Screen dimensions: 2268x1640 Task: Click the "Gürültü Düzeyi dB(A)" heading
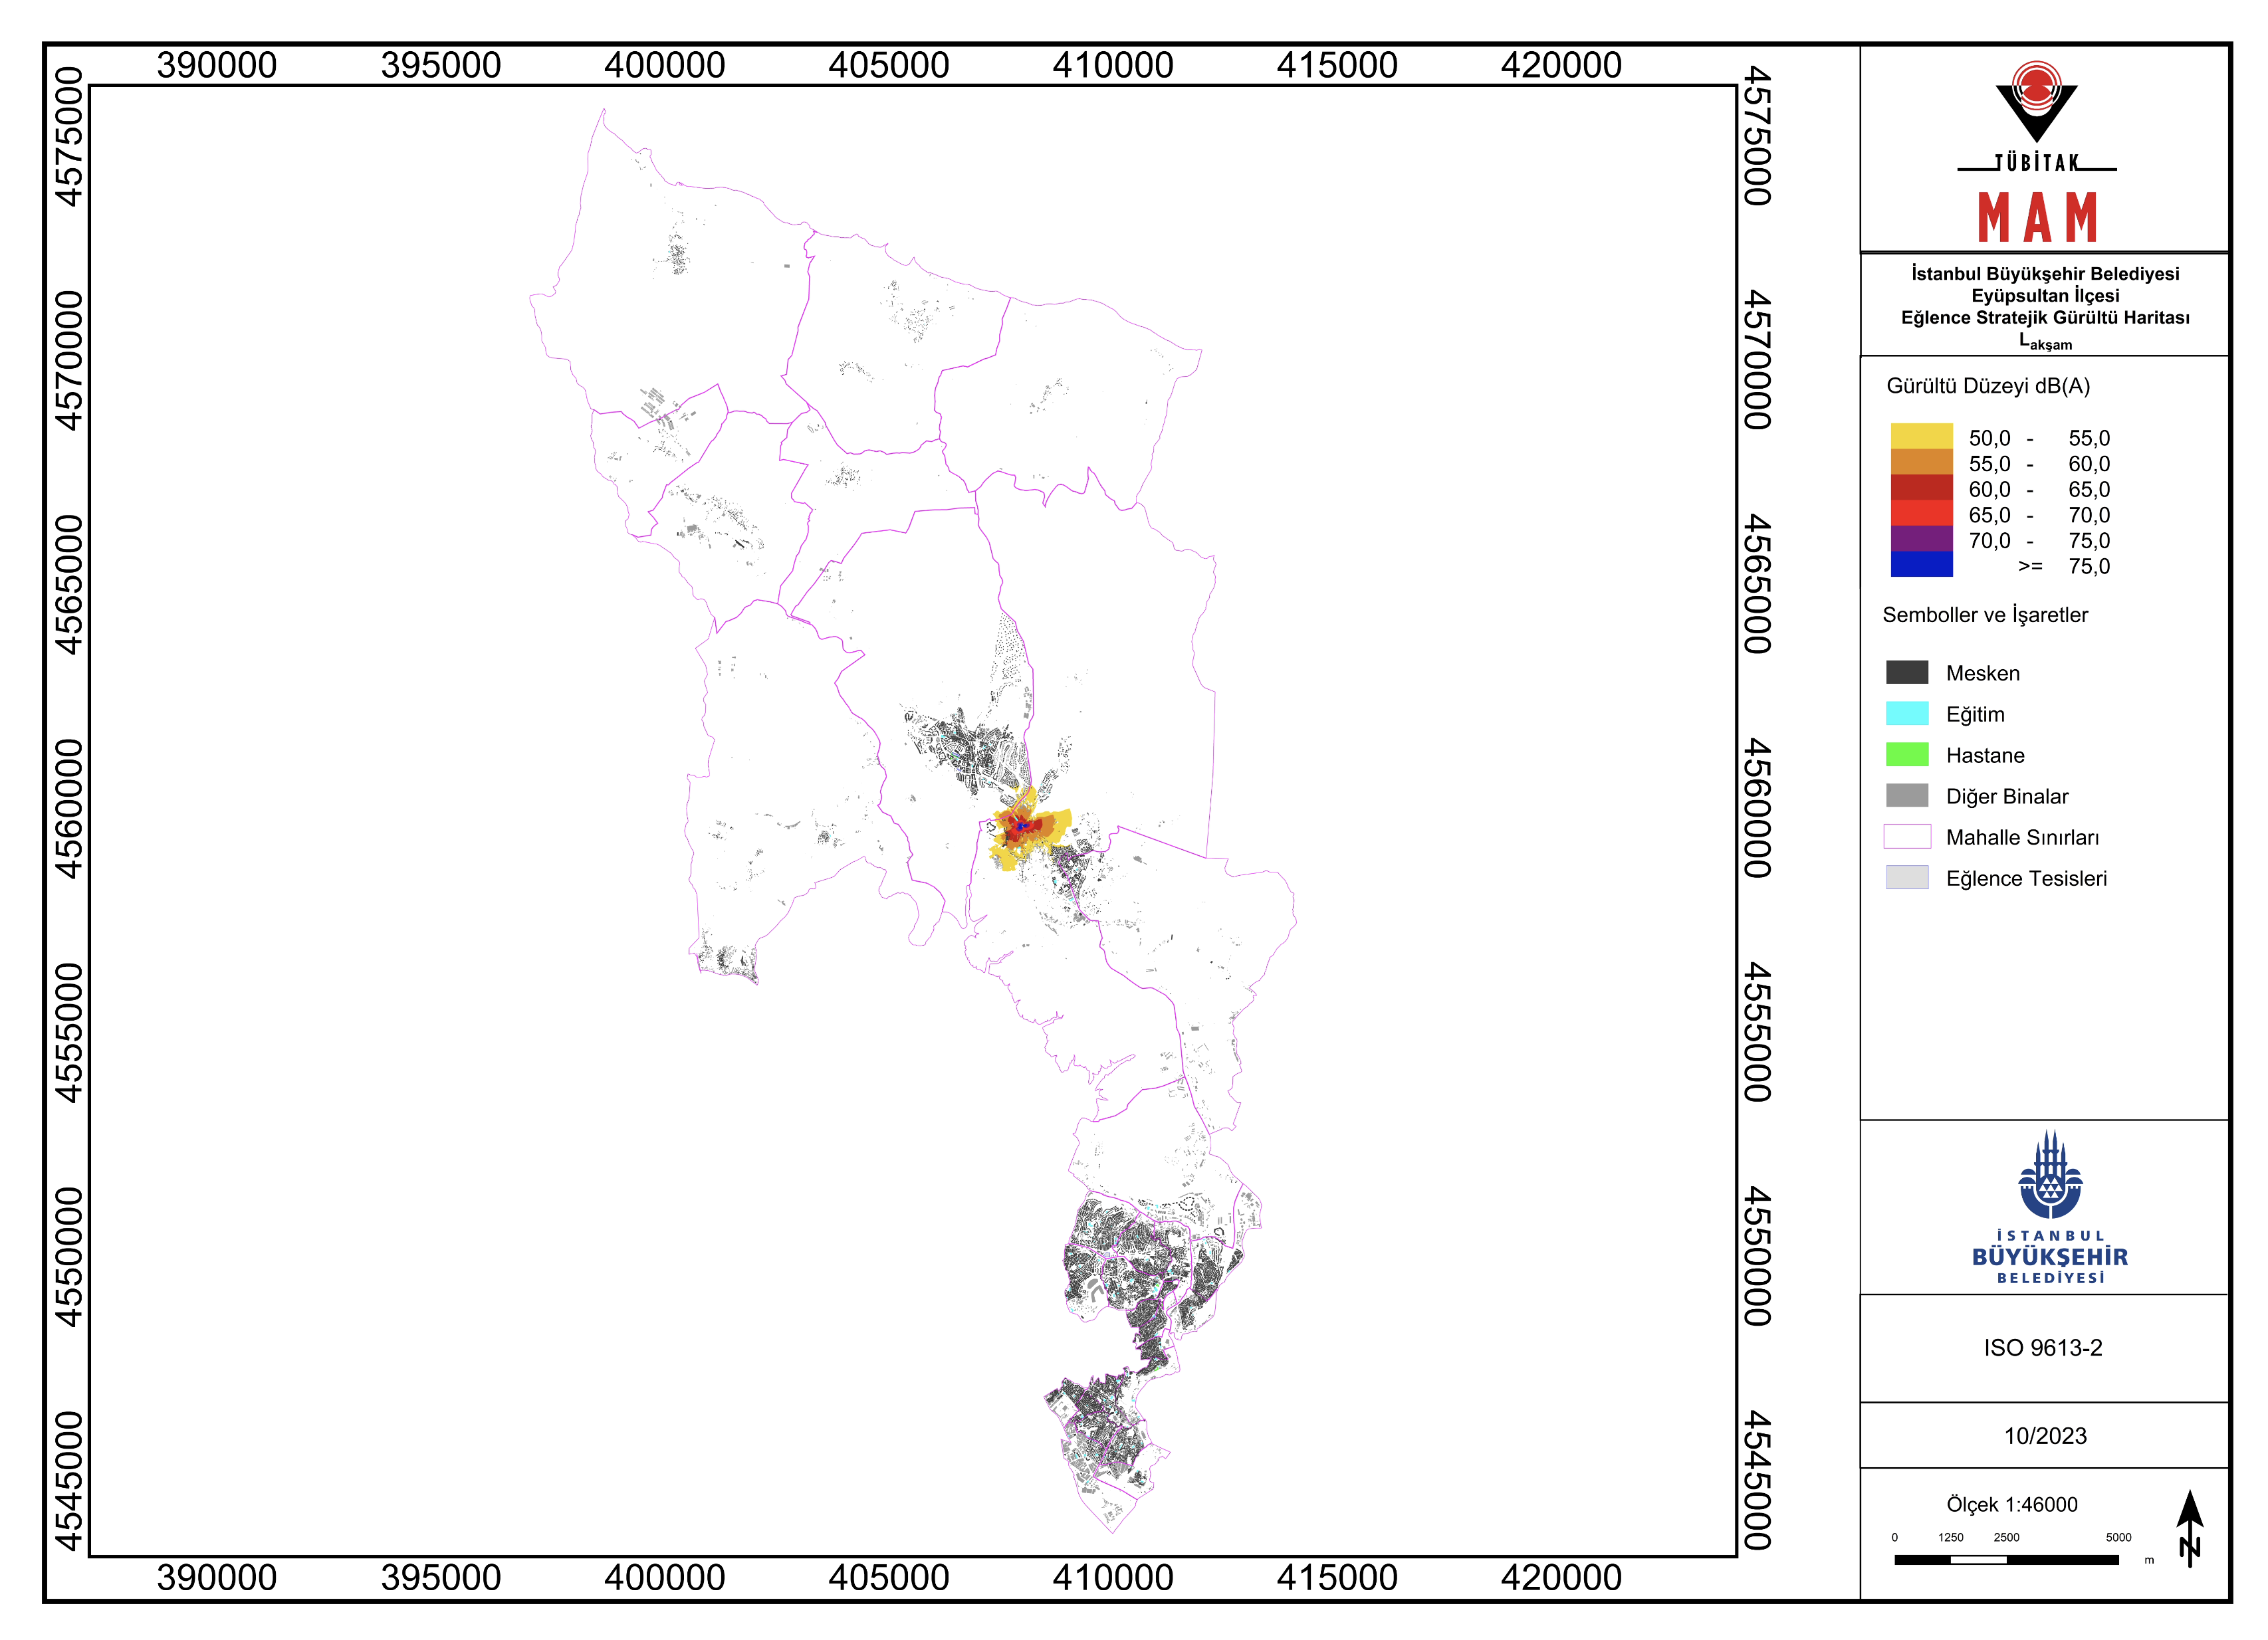pos(1988,386)
